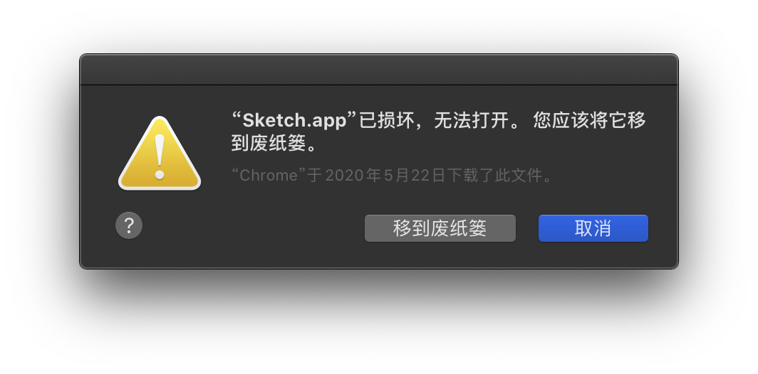
Task: Click the "Sketch.app" name in the message
Action: click(294, 120)
